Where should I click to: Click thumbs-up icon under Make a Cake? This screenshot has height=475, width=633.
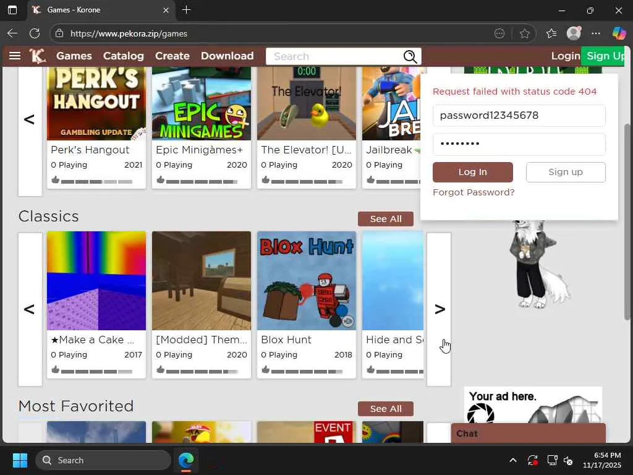pyautogui.click(x=55, y=369)
